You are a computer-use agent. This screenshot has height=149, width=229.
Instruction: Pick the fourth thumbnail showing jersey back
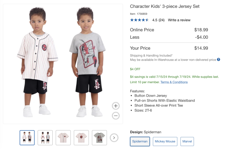[x=81, y=138]
